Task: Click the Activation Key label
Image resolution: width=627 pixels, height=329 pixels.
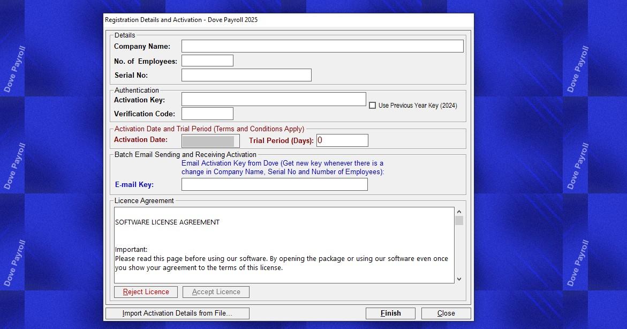Action: click(x=139, y=100)
